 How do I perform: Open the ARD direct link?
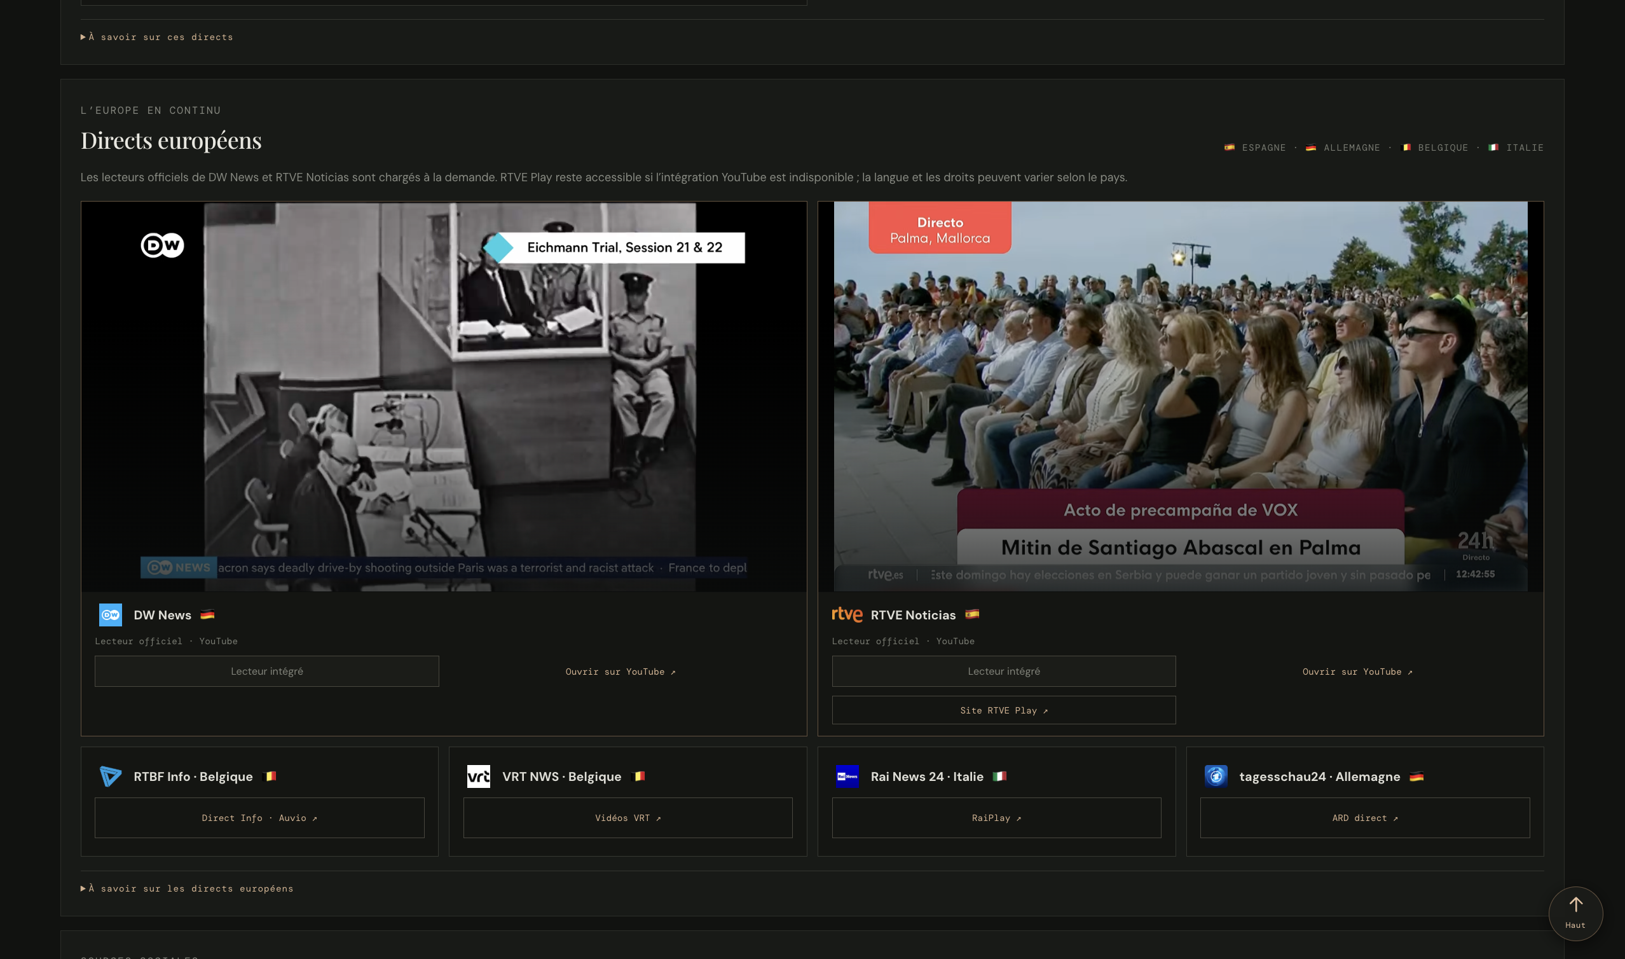1365,818
